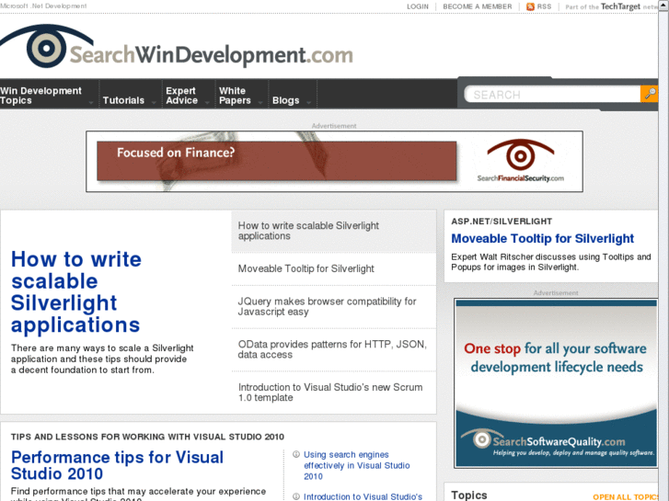Image resolution: width=669 pixels, height=501 pixels.
Task: Open Introduction to Visual Studio's link at bottom
Action: pos(363,496)
